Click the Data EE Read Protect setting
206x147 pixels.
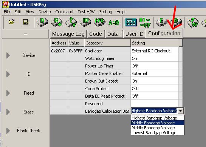click(155, 96)
